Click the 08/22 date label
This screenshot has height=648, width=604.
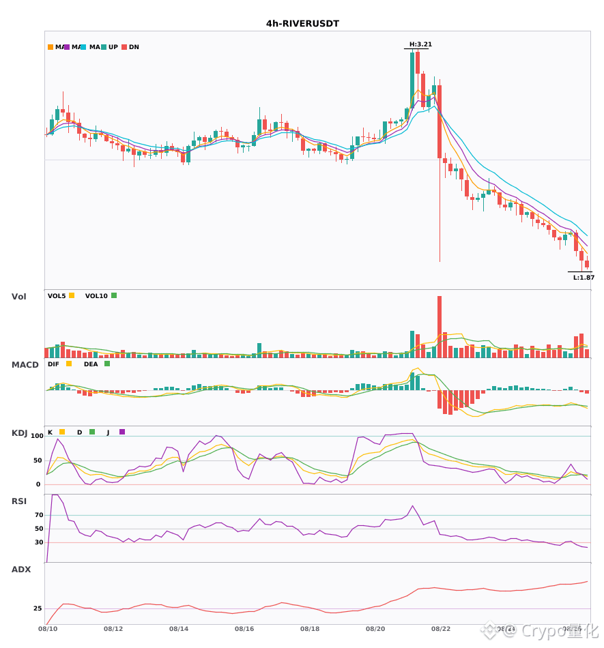[x=441, y=629]
